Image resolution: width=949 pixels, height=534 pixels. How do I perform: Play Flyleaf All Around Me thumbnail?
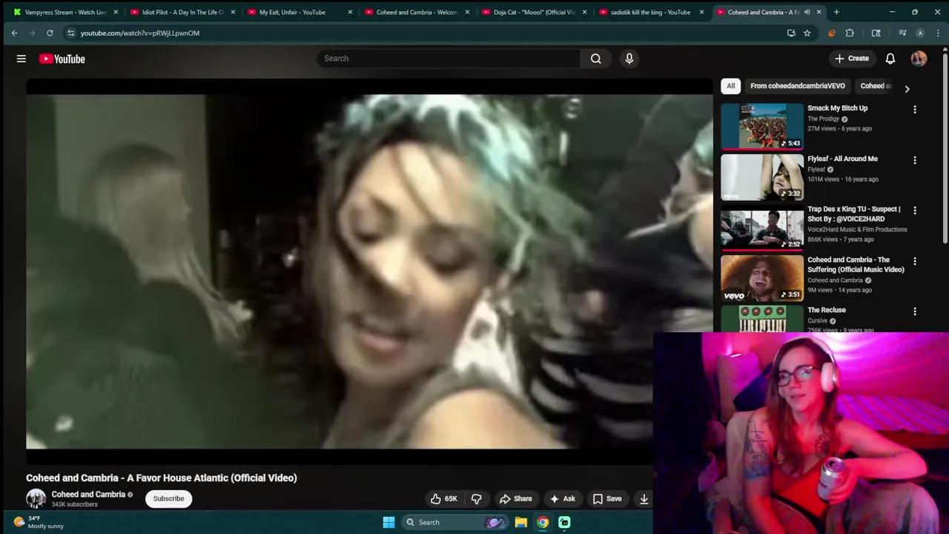pyautogui.click(x=762, y=177)
